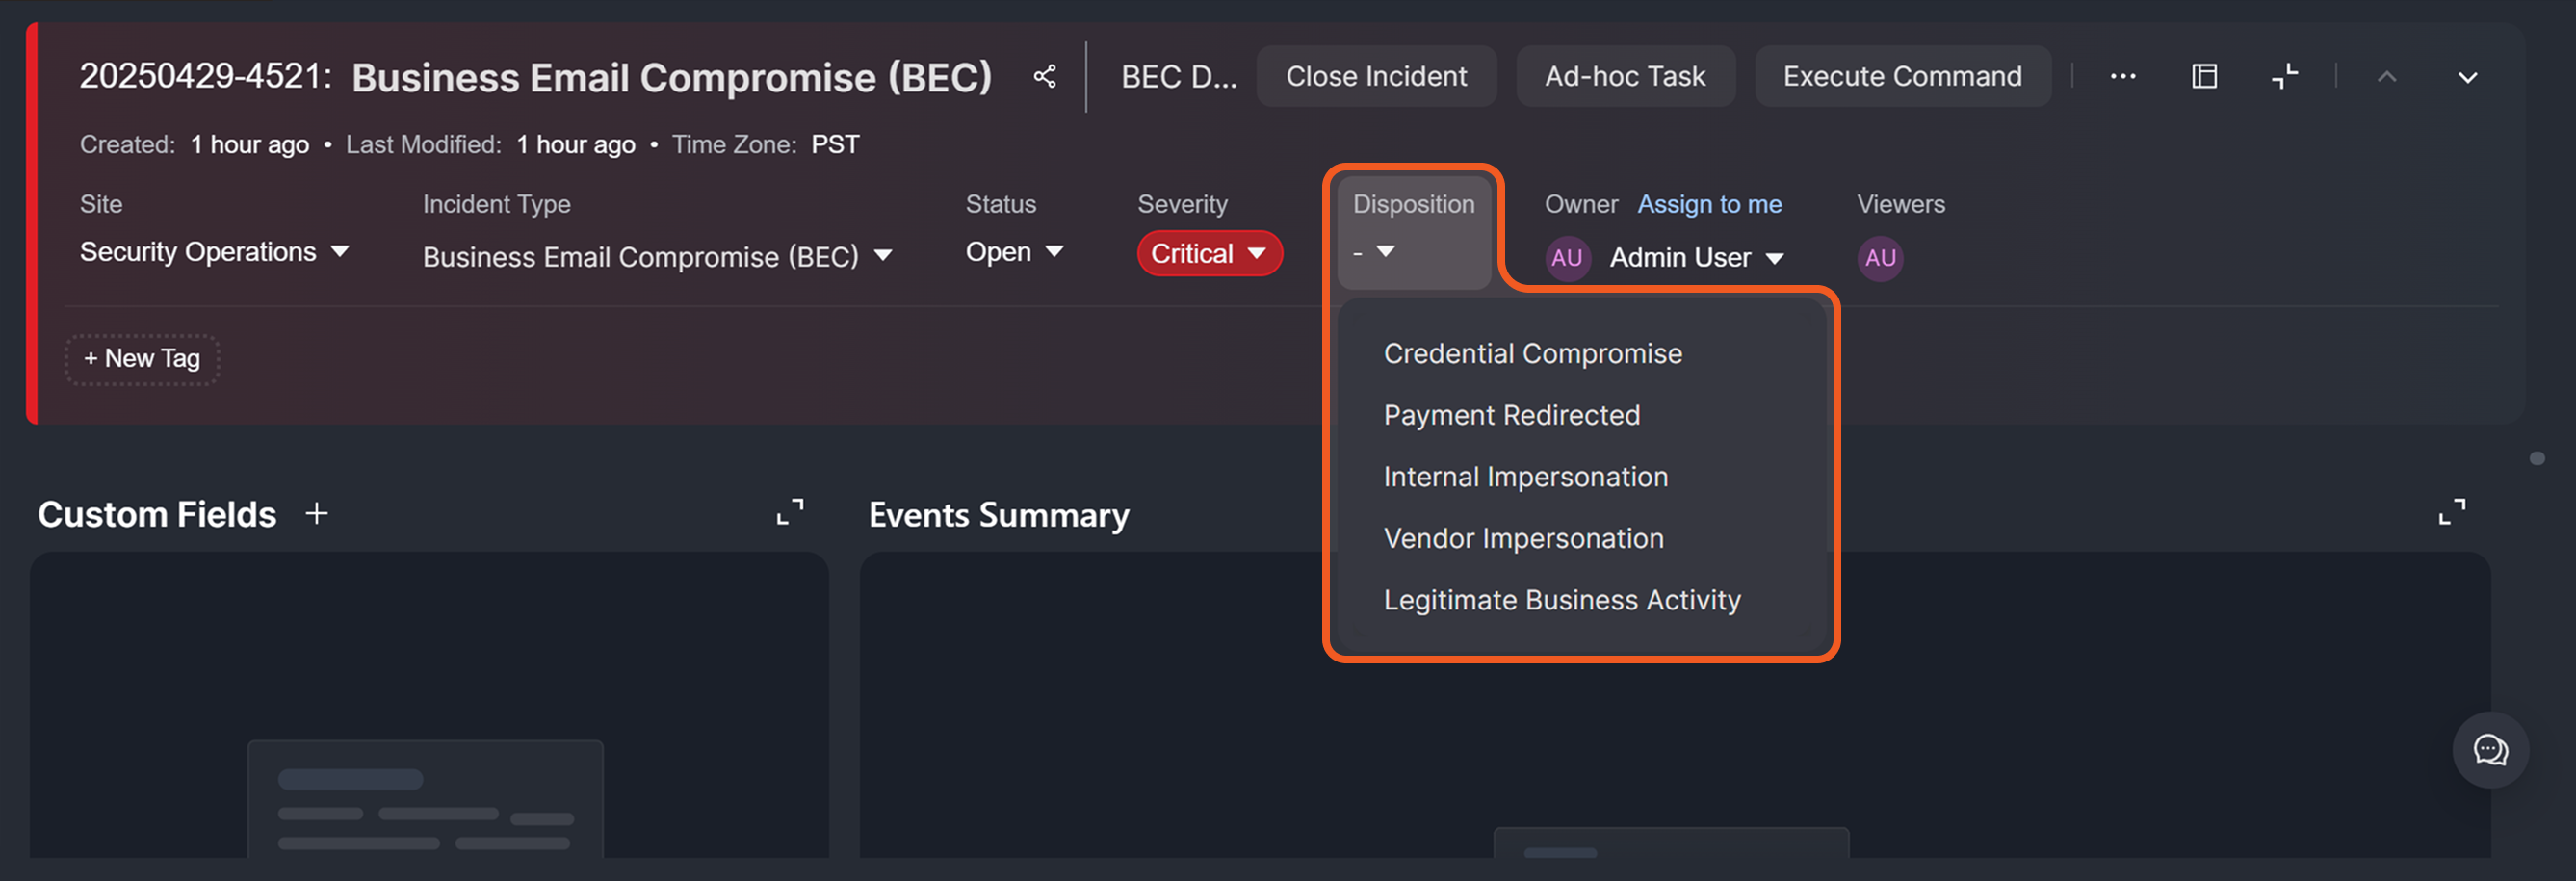The width and height of the screenshot is (2576, 881).
Task: Click the layout panel icon
Action: pyautogui.click(x=2204, y=76)
